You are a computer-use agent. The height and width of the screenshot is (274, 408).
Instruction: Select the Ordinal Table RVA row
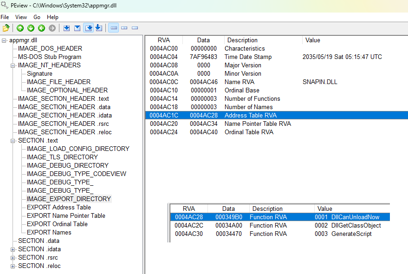pos(277,132)
